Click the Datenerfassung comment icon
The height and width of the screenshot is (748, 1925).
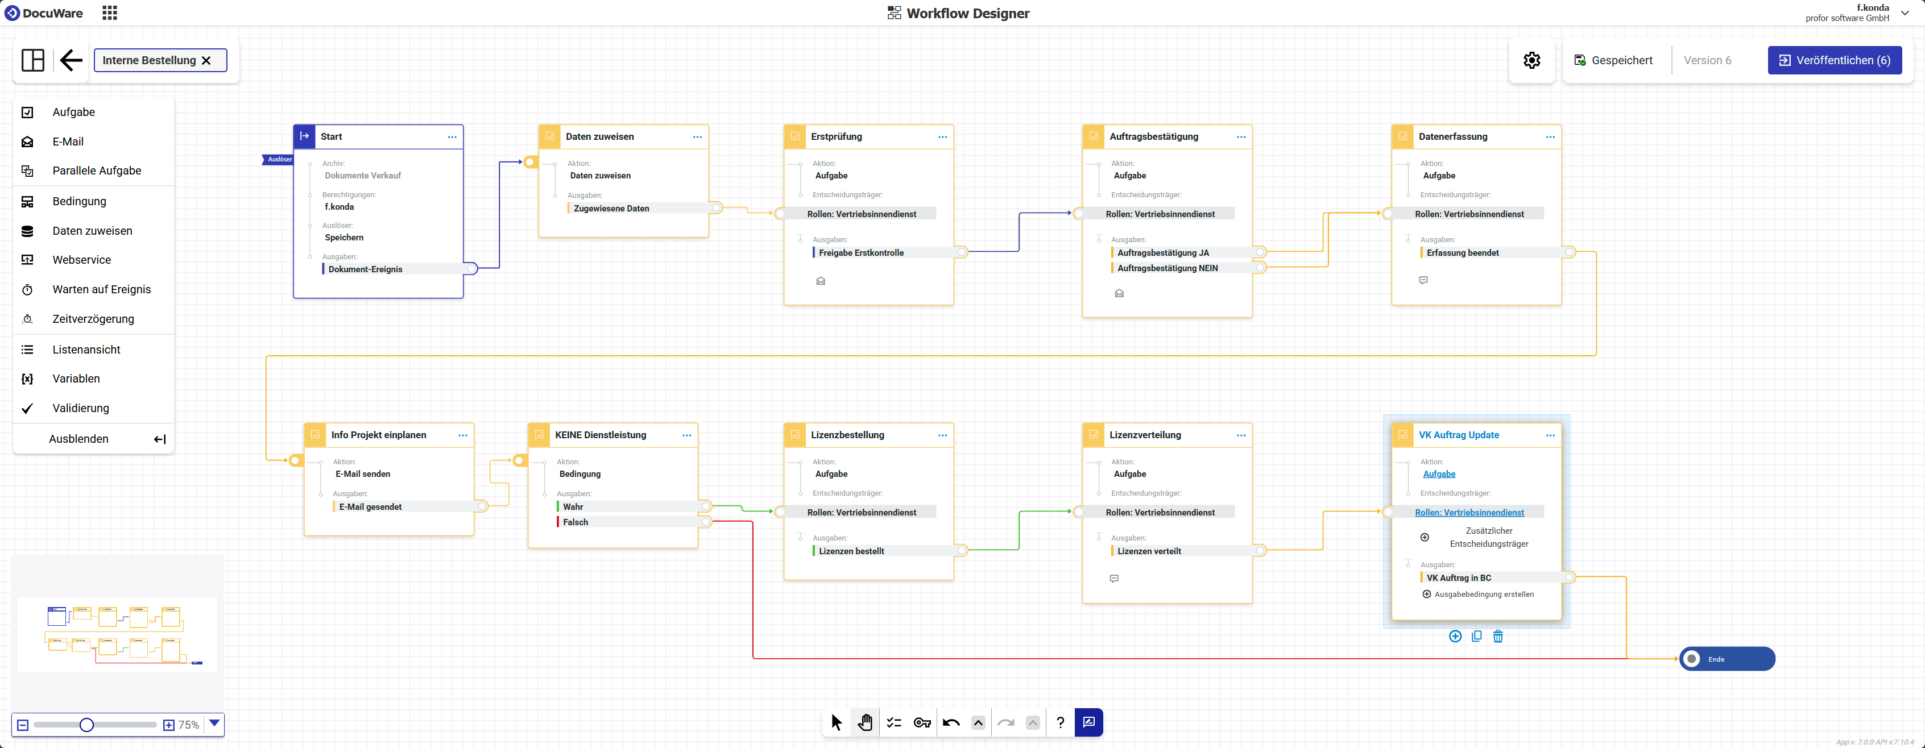click(x=1423, y=280)
